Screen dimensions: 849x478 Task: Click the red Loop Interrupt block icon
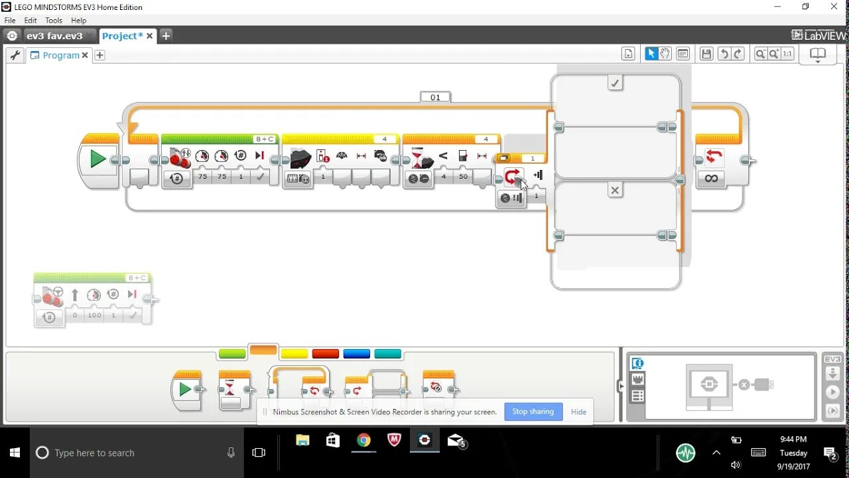pos(512,177)
